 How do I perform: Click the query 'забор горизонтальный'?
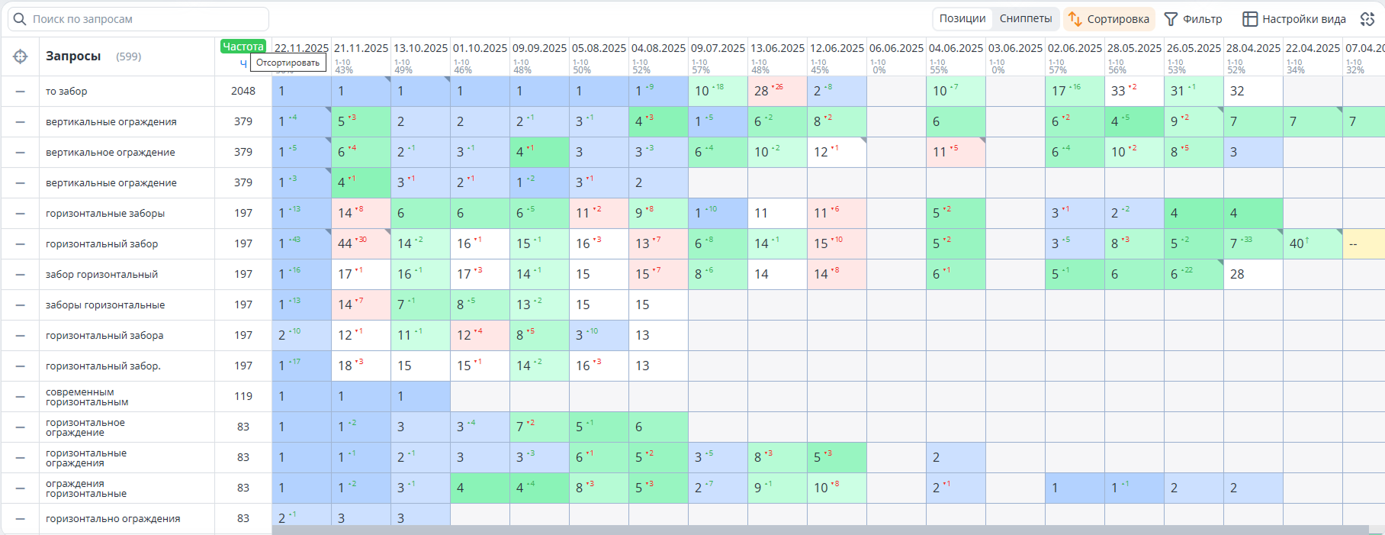point(102,275)
